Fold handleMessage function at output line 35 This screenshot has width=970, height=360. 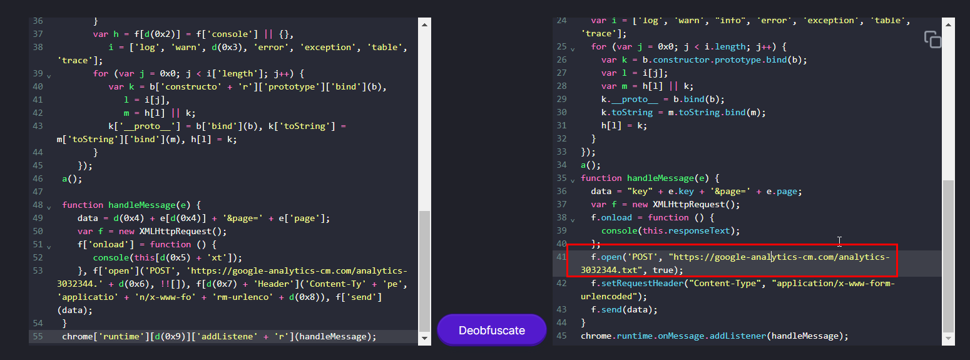(572, 180)
